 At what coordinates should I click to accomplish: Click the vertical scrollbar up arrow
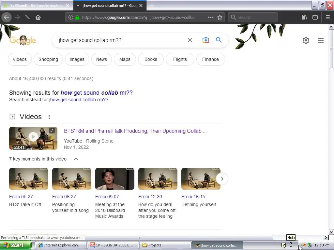(331, 27)
